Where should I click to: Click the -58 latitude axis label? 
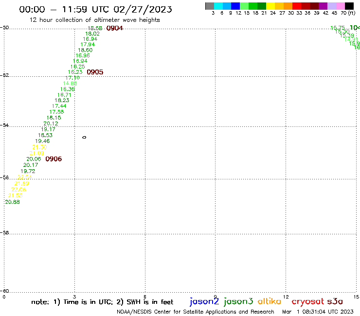point(4,233)
